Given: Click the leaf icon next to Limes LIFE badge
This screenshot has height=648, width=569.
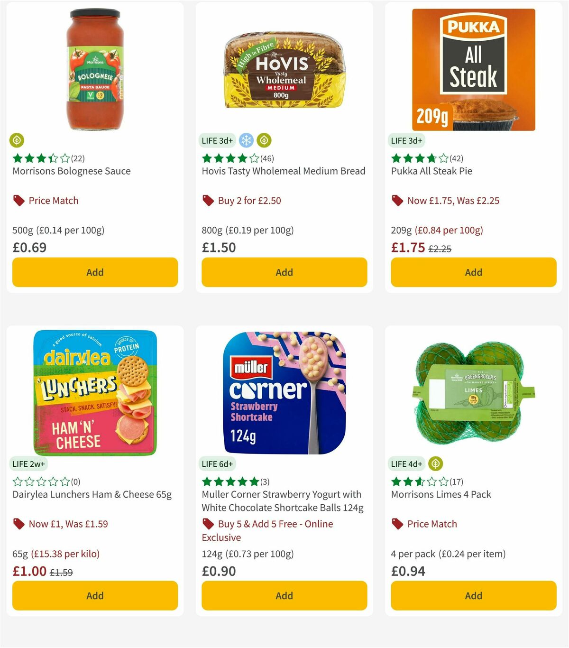Looking at the screenshot, I should pos(436,463).
